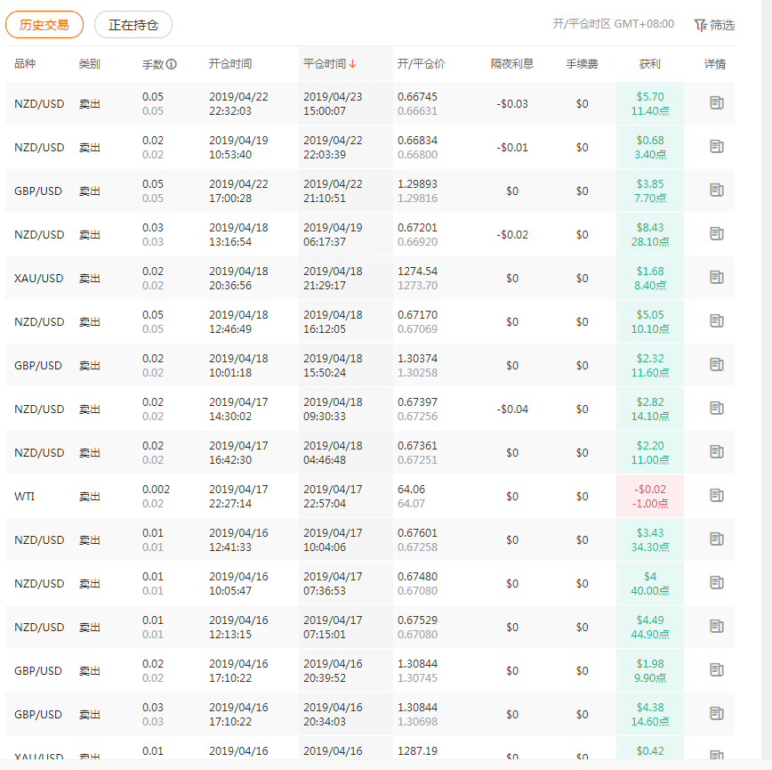Click price cell 1.30374

(x=417, y=358)
